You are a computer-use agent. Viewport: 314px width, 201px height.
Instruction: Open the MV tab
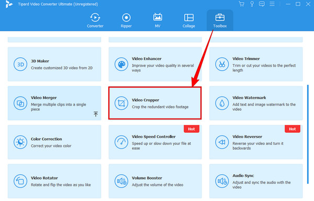pos(158,20)
